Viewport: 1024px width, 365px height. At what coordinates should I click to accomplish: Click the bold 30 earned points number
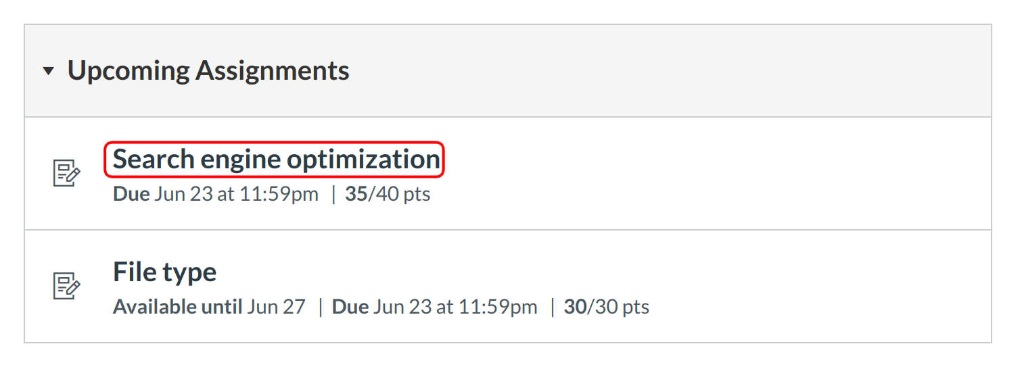click(575, 308)
